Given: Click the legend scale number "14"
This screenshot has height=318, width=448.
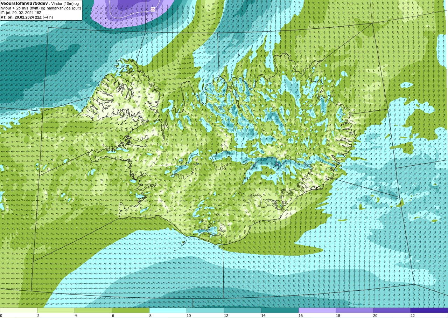Looking at the screenshot, I should [263, 316].
